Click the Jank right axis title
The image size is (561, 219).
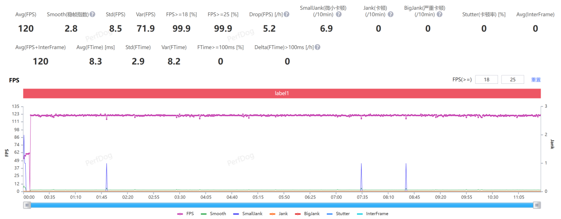coord(552,144)
